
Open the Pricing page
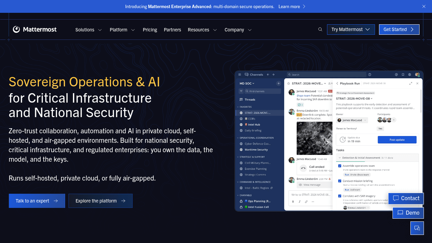(150, 30)
